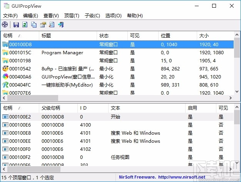Screen dimensions: 241x182
Task: Click the Refresh toolbar icon
Action: tap(25, 25)
